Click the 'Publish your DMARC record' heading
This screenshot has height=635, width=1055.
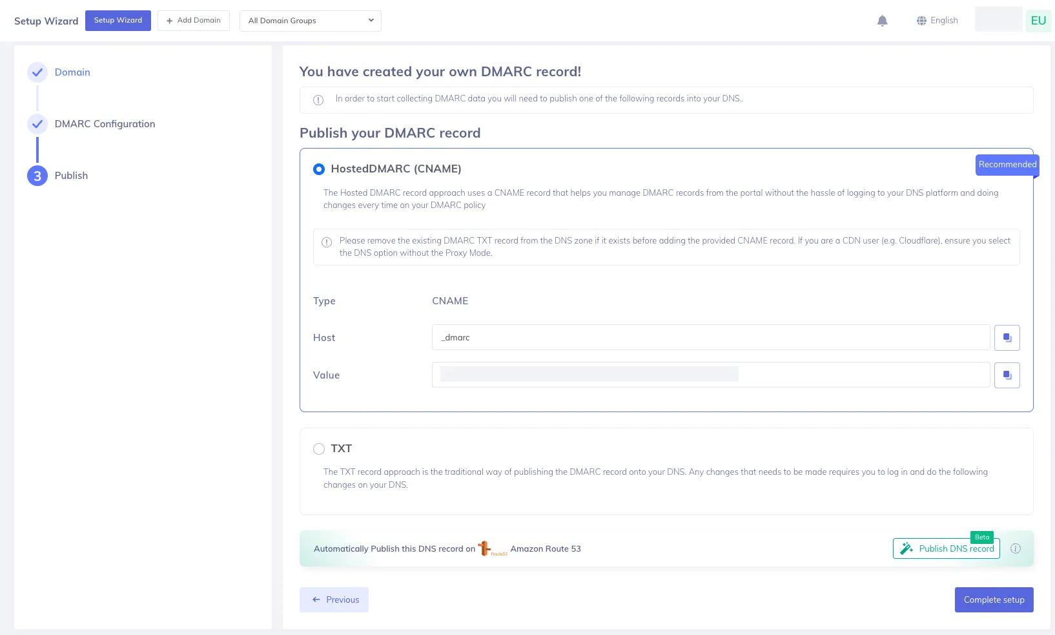390,133
